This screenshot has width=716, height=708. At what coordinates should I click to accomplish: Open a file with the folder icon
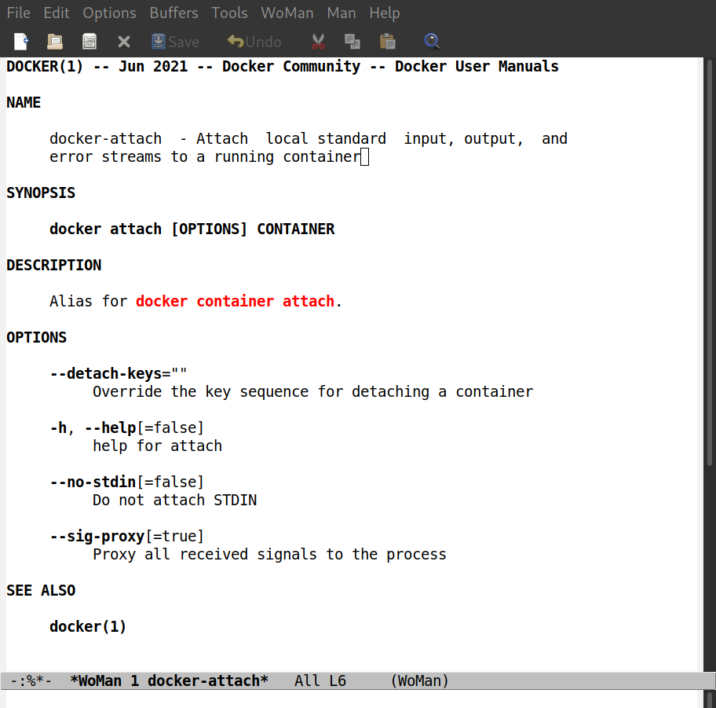(55, 42)
